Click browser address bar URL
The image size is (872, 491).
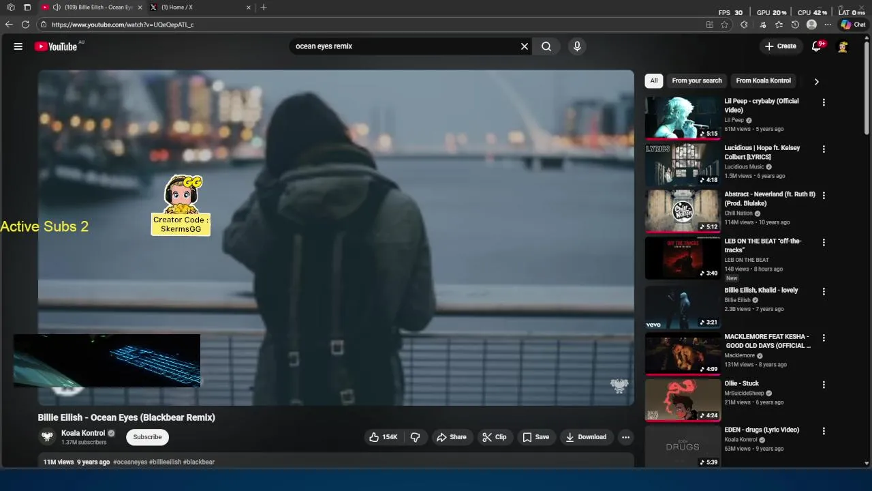tap(123, 25)
